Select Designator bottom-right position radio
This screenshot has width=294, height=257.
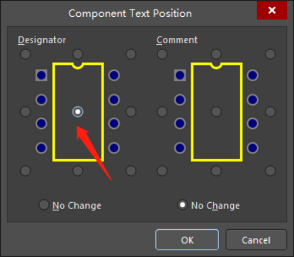[x=131, y=170]
